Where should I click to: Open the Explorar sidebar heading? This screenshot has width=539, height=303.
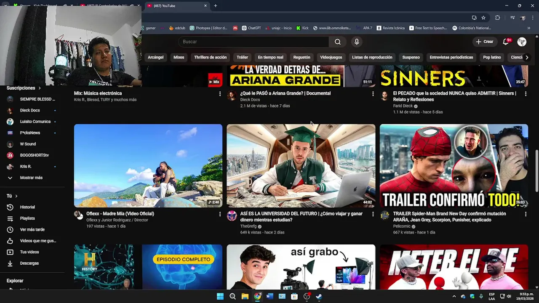coord(15,281)
